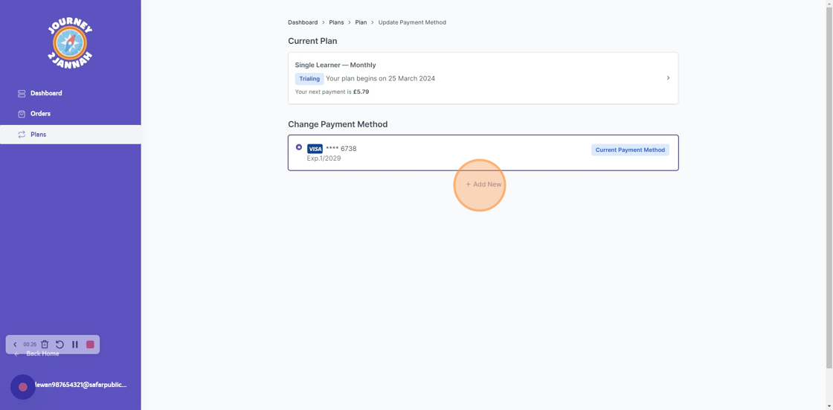Open Dashboard from the sidebar
Image resolution: width=833 pixels, height=410 pixels.
pyautogui.click(x=46, y=93)
